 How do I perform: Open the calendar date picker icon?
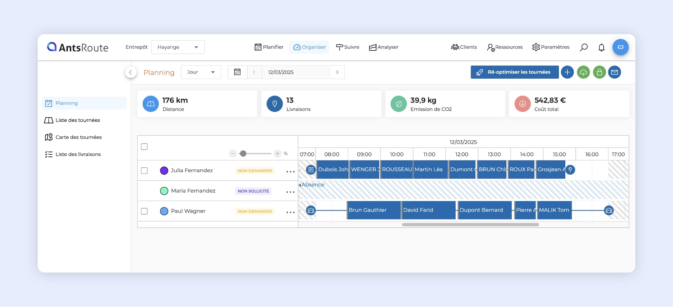click(237, 72)
